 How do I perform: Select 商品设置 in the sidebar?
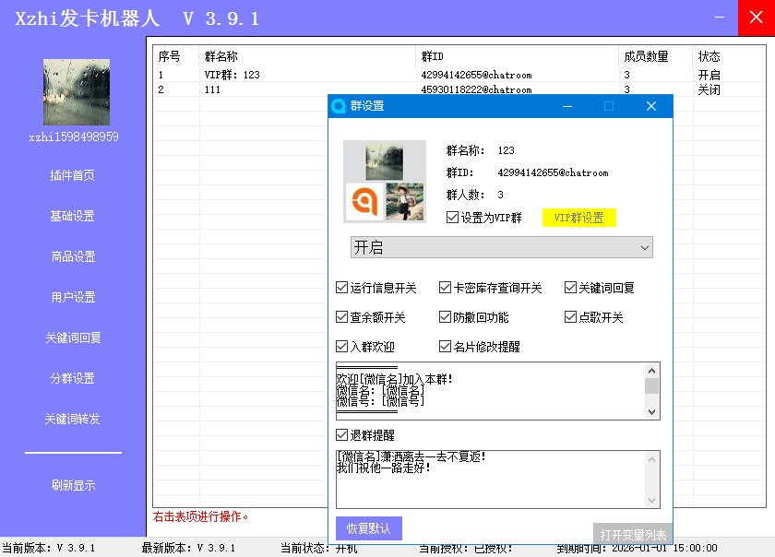73,256
